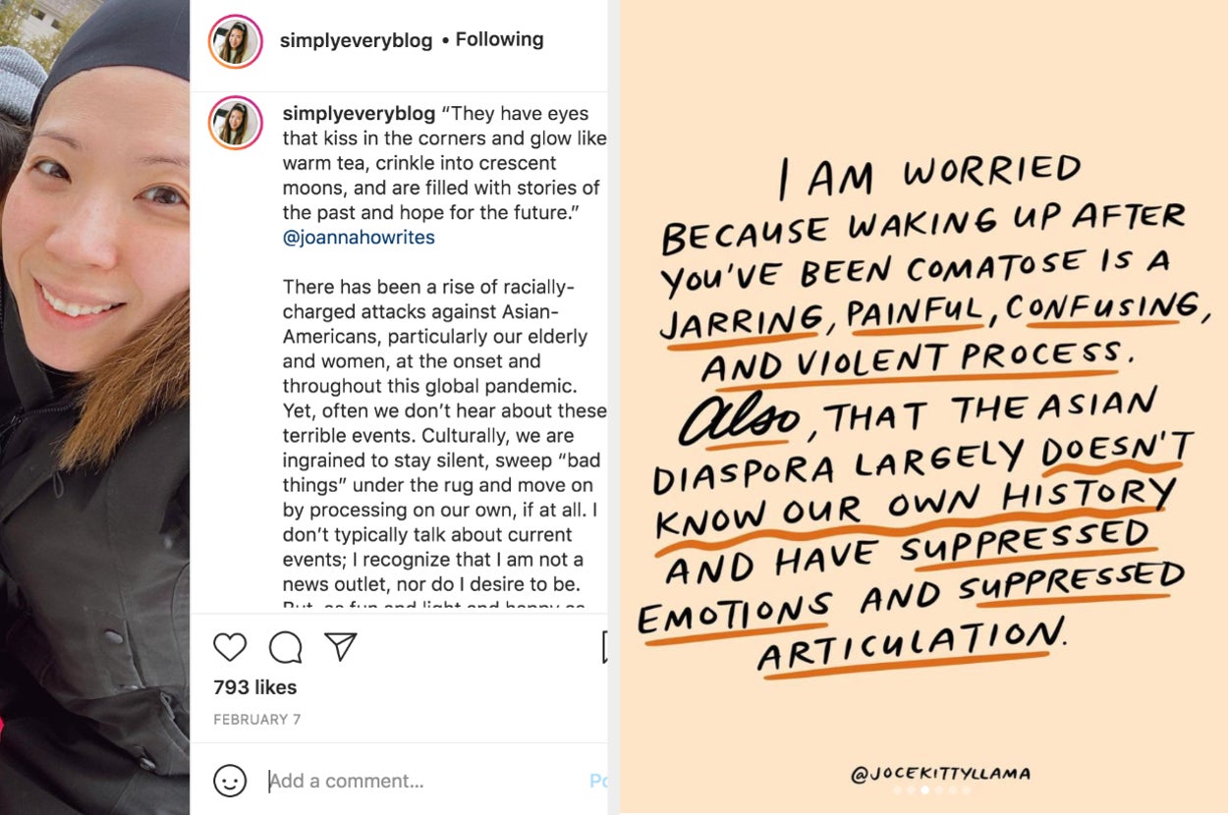
Task: Open simplyeveryblog username at the caption start
Action: [359, 113]
